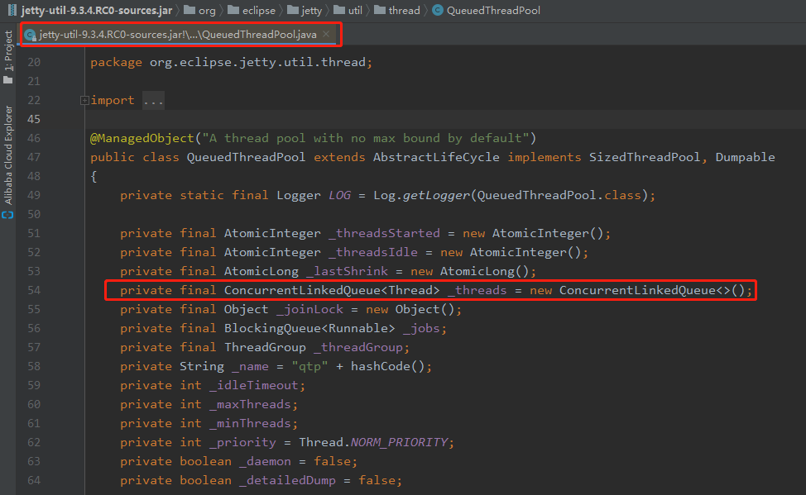This screenshot has width=806, height=495.
Task: Click the Dumpable interface name
Action: 745,157
